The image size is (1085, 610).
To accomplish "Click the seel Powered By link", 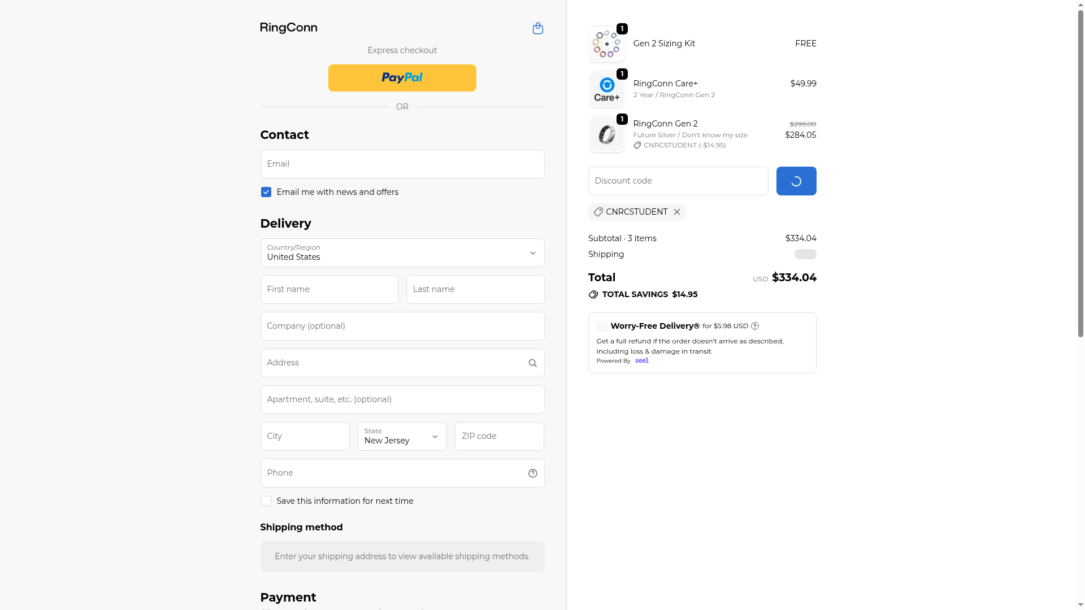I will click(641, 360).
